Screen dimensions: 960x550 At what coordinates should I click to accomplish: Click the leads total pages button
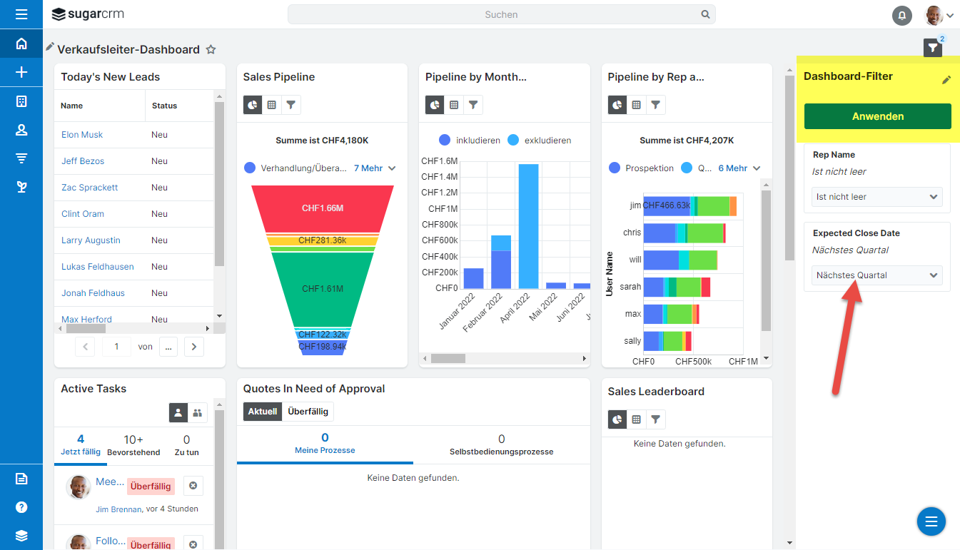168,347
